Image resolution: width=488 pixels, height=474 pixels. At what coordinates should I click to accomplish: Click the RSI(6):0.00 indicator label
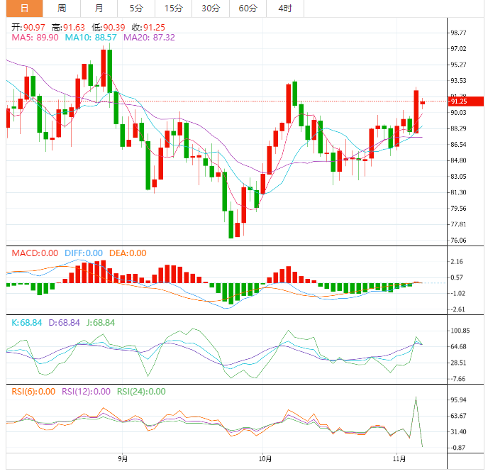(x=33, y=392)
